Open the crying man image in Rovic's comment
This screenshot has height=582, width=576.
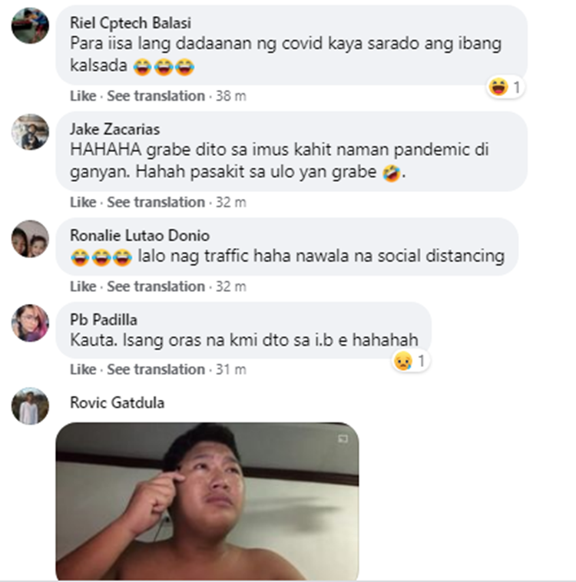click(x=207, y=501)
